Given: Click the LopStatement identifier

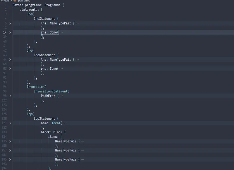Looking at the screenshot, I should (x=44, y=118).
